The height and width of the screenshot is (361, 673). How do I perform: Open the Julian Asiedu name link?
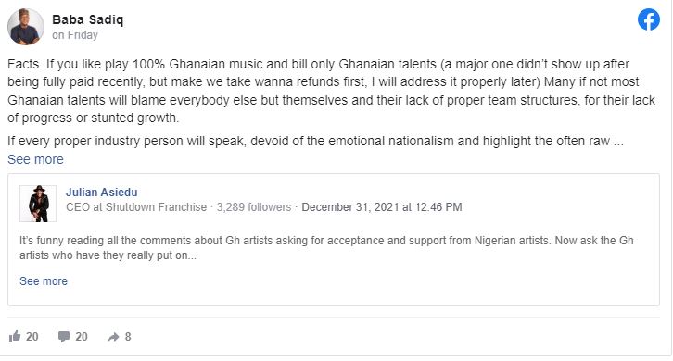tap(102, 193)
